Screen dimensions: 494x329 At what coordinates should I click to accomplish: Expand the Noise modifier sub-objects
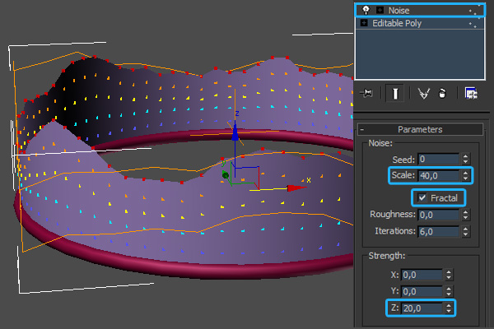pyautogui.click(x=378, y=10)
